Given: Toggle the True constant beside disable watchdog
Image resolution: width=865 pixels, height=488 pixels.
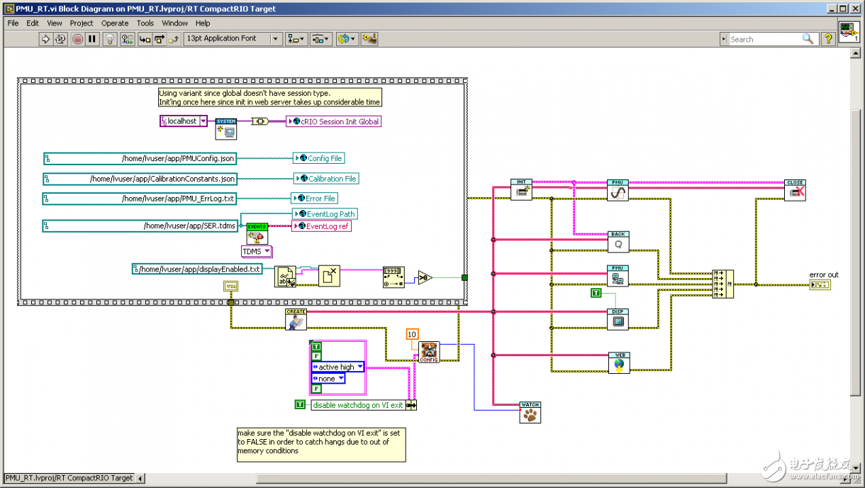Looking at the screenshot, I should point(300,405).
